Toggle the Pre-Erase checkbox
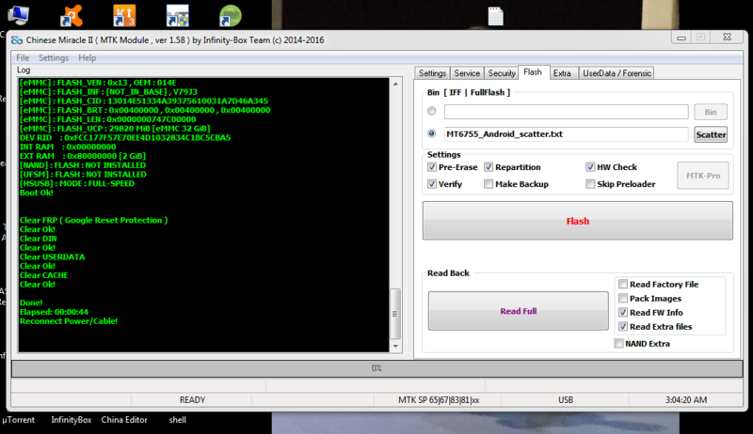Viewport: 753px width, 434px height. coord(432,167)
